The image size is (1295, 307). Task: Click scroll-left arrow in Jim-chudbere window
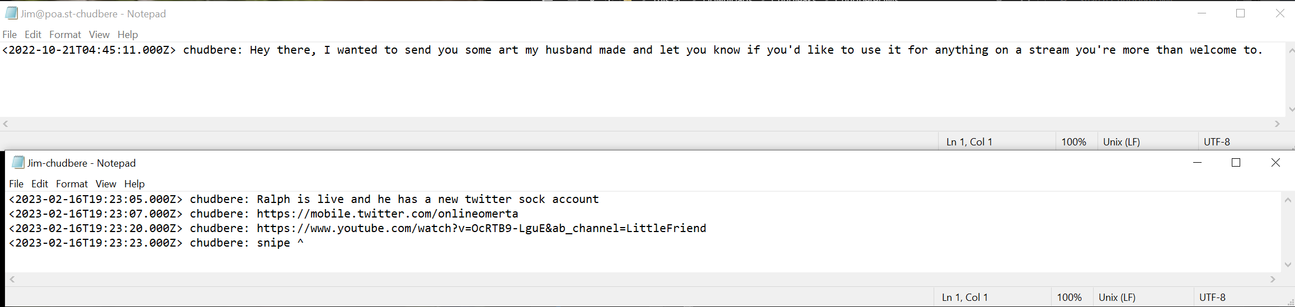click(x=12, y=279)
